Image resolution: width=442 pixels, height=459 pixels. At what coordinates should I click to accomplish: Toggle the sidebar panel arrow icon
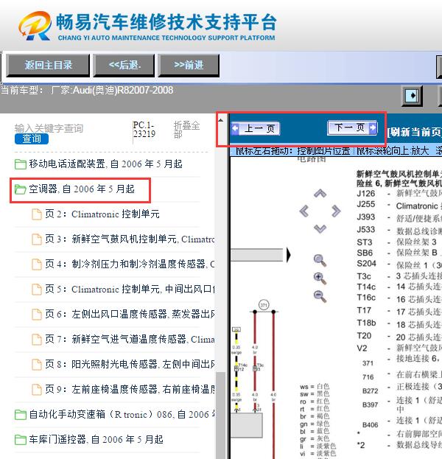(x=412, y=96)
